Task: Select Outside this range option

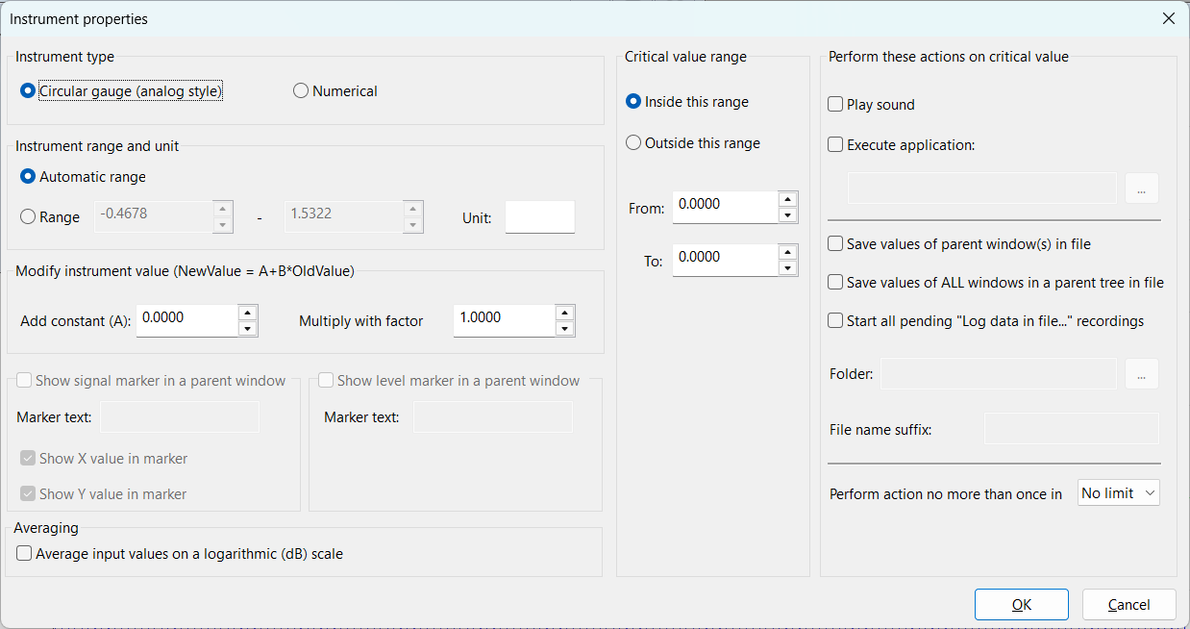Action: pos(633,143)
